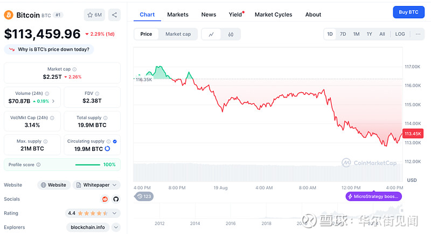The height and width of the screenshot is (234, 431).
Task: Open the Markets tab
Action: tap(178, 15)
